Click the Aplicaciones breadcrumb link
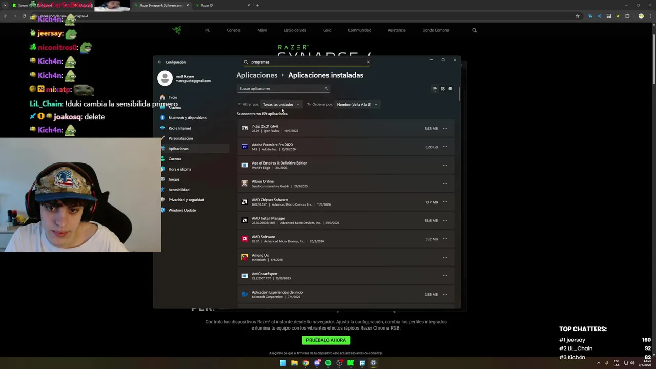The height and width of the screenshot is (369, 656). tap(257, 75)
